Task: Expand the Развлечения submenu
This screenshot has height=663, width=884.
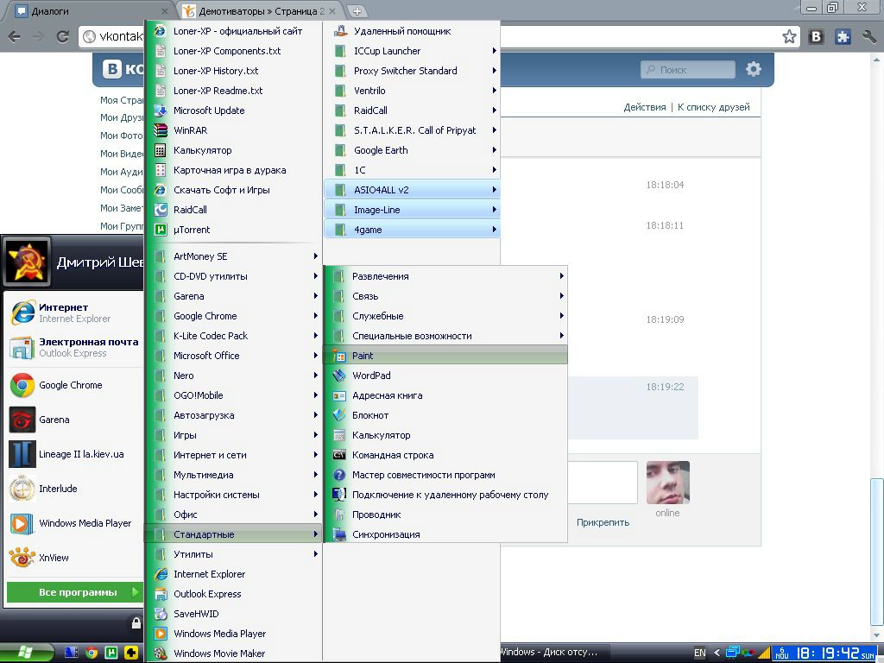Action: coord(445,276)
